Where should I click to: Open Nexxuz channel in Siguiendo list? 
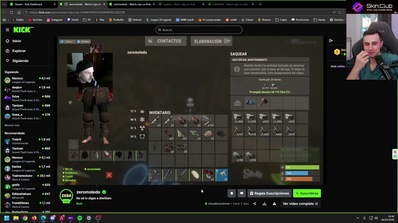click(x=27, y=80)
